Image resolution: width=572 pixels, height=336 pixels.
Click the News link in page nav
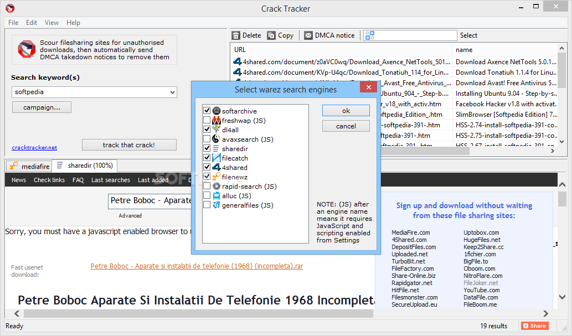[19, 180]
